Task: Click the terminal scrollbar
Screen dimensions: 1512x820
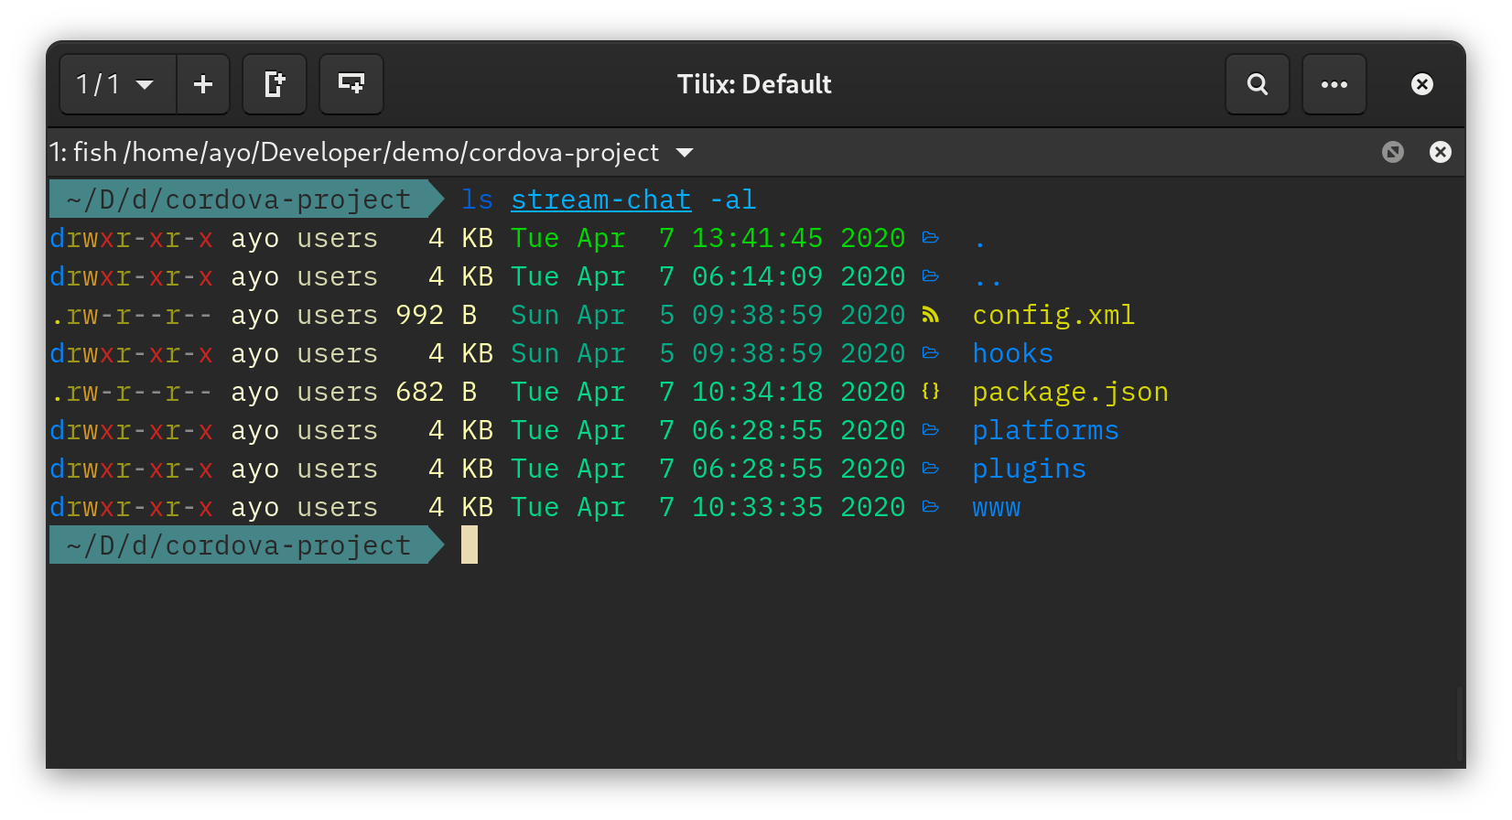Action: tap(1461, 723)
